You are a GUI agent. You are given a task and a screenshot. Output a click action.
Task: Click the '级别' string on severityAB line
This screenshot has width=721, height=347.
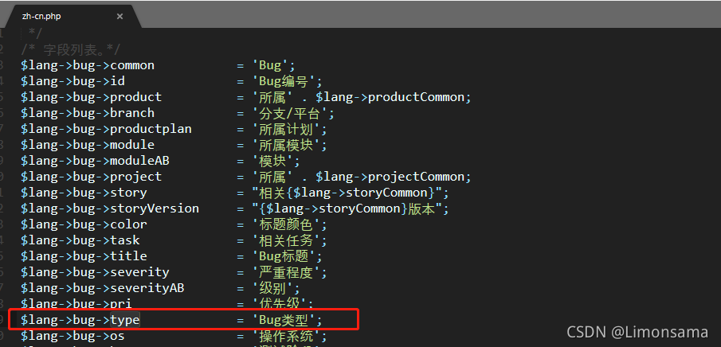[272, 288]
